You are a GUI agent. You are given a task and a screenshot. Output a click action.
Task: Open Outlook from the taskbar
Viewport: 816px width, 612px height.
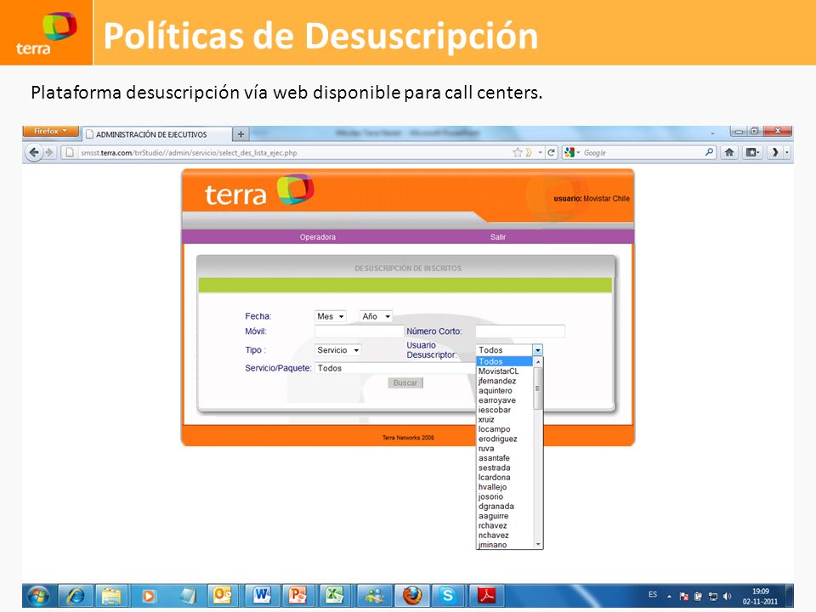[222, 596]
